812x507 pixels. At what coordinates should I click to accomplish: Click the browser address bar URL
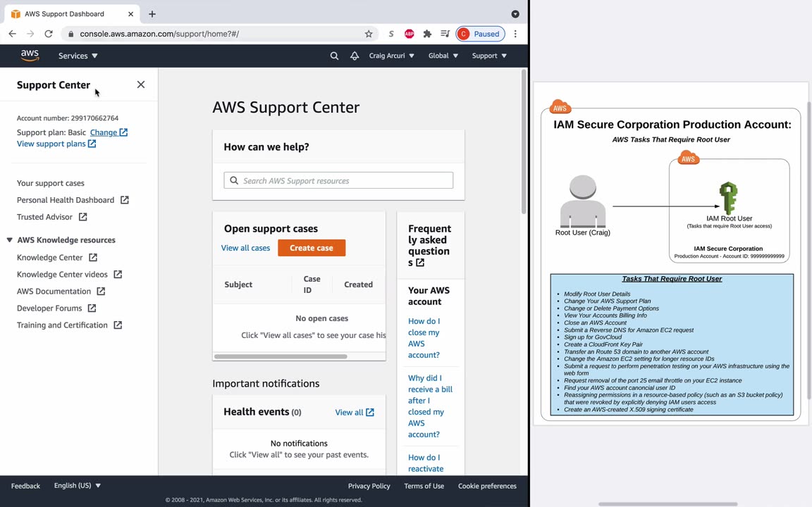(159, 34)
